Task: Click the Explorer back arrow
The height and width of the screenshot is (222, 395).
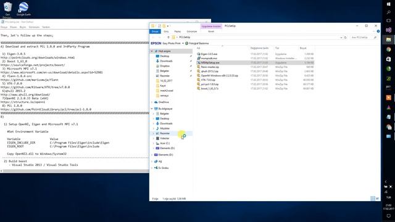Action: point(153,37)
